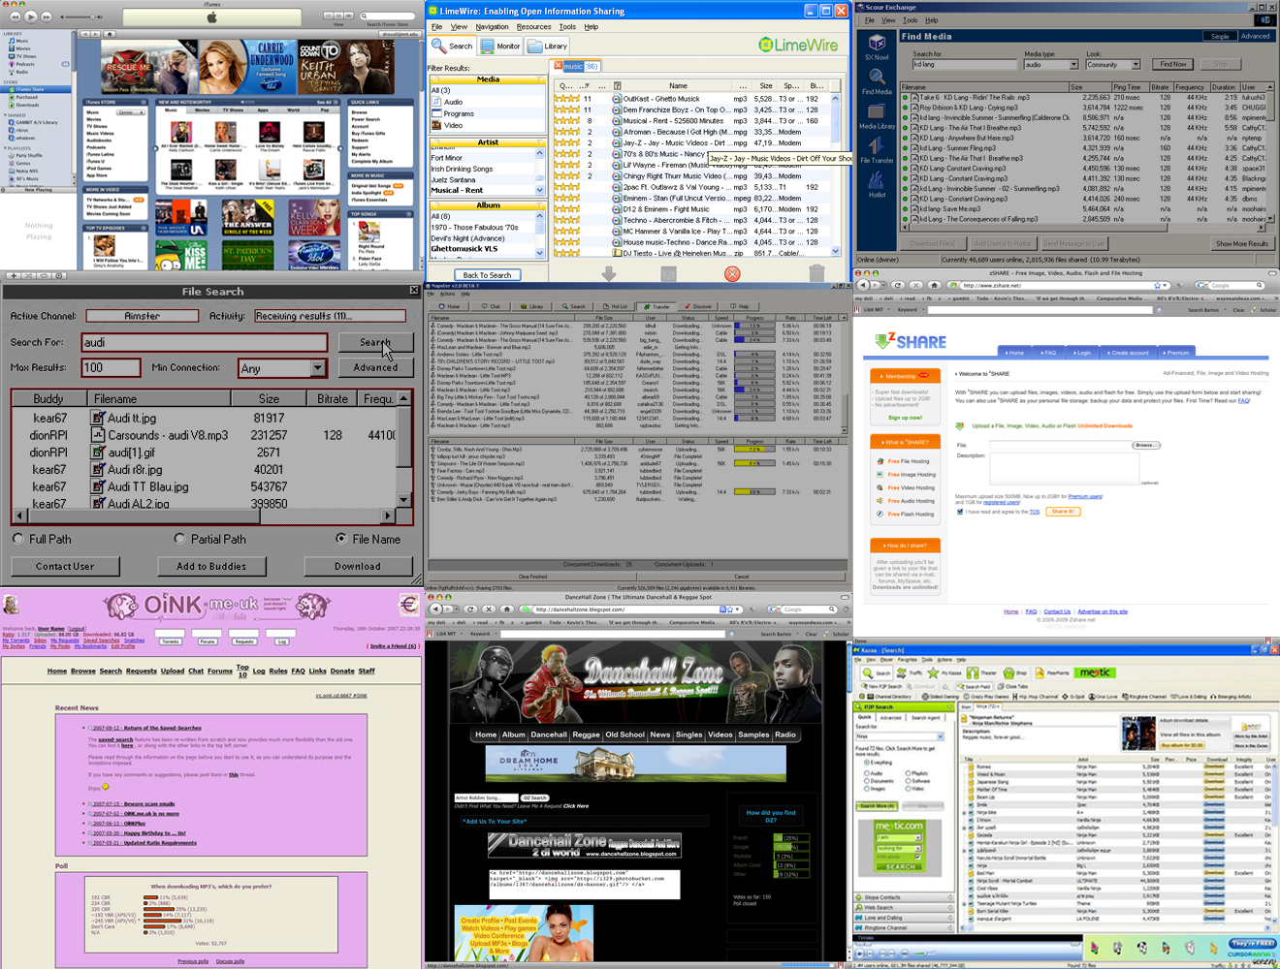The height and width of the screenshot is (969, 1280).
Task: Tick the zShare terms agreement checkbox
Action: point(959,512)
